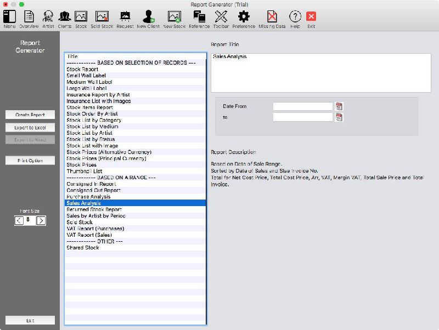
Task: Click the Print Option button
Action: pyautogui.click(x=30, y=161)
